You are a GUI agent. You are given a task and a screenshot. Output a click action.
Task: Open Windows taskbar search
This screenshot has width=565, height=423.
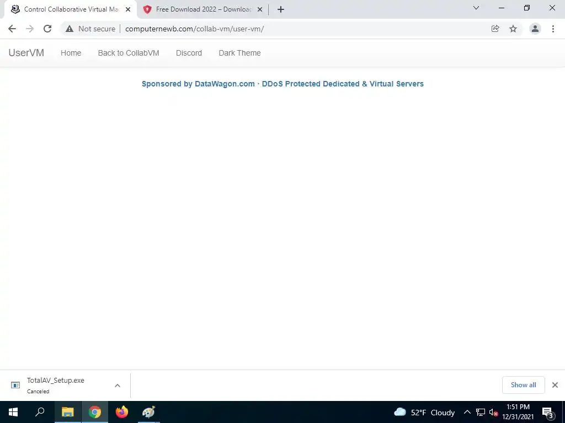pyautogui.click(x=40, y=412)
